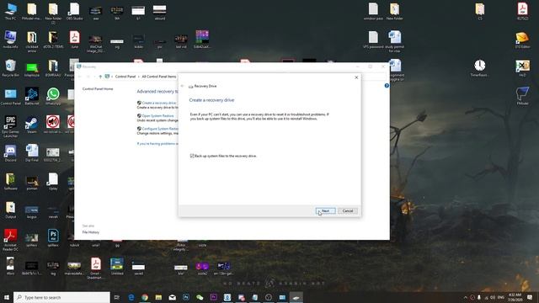Show hidden icons in system tray
This screenshot has height=303, width=539.
click(466, 297)
